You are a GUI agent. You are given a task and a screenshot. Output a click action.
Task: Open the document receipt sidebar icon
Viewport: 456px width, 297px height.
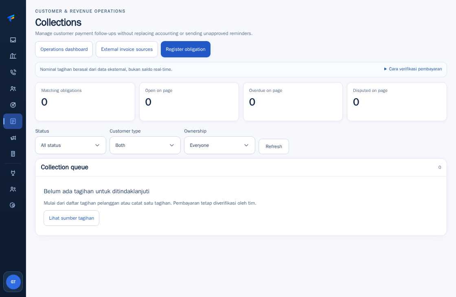(x=13, y=154)
